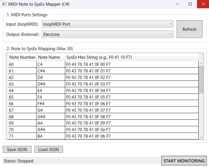Viewport: 209px width, 167px height.
Task: Click the scrollbar up arrow in mapping table
Action: [x=201, y=64]
